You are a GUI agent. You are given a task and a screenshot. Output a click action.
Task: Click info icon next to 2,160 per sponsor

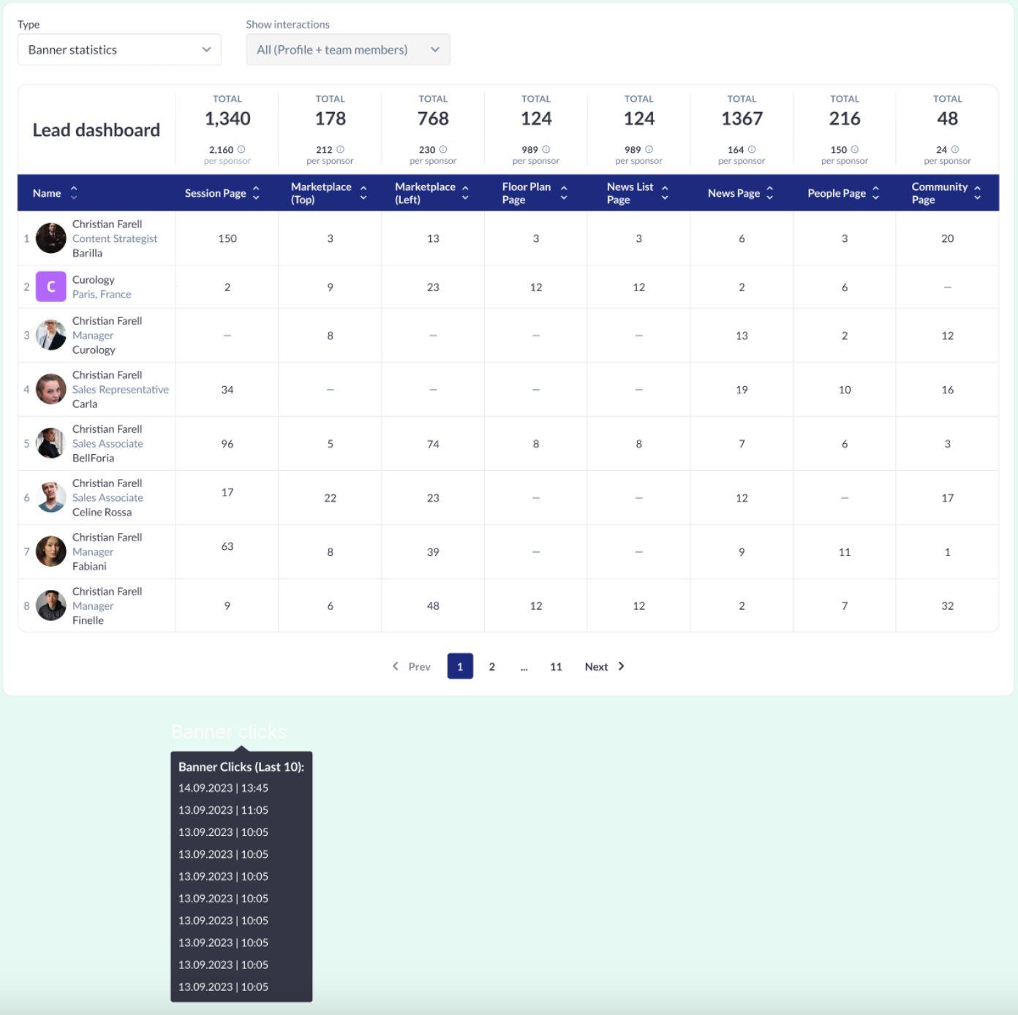tap(241, 149)
